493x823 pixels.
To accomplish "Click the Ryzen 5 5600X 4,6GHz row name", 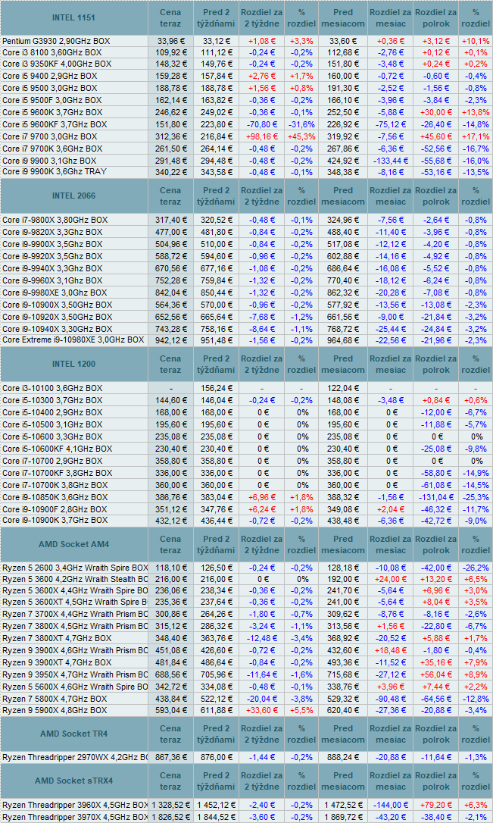I will [75, 687].
